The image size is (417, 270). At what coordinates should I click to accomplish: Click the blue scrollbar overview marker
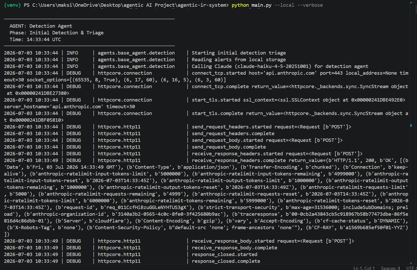(411, 126)
